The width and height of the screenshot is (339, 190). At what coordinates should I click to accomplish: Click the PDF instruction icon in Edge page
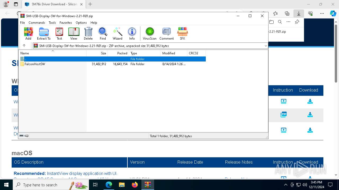point(284,115)
